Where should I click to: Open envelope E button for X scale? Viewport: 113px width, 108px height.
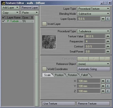[108, 81]
